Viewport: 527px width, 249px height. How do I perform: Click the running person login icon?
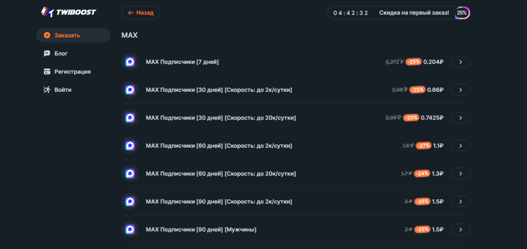(x=47, y=90)
